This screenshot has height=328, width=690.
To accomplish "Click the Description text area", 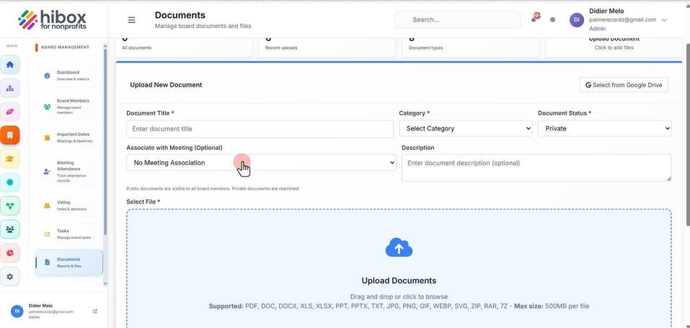I will tap(536, 167).
